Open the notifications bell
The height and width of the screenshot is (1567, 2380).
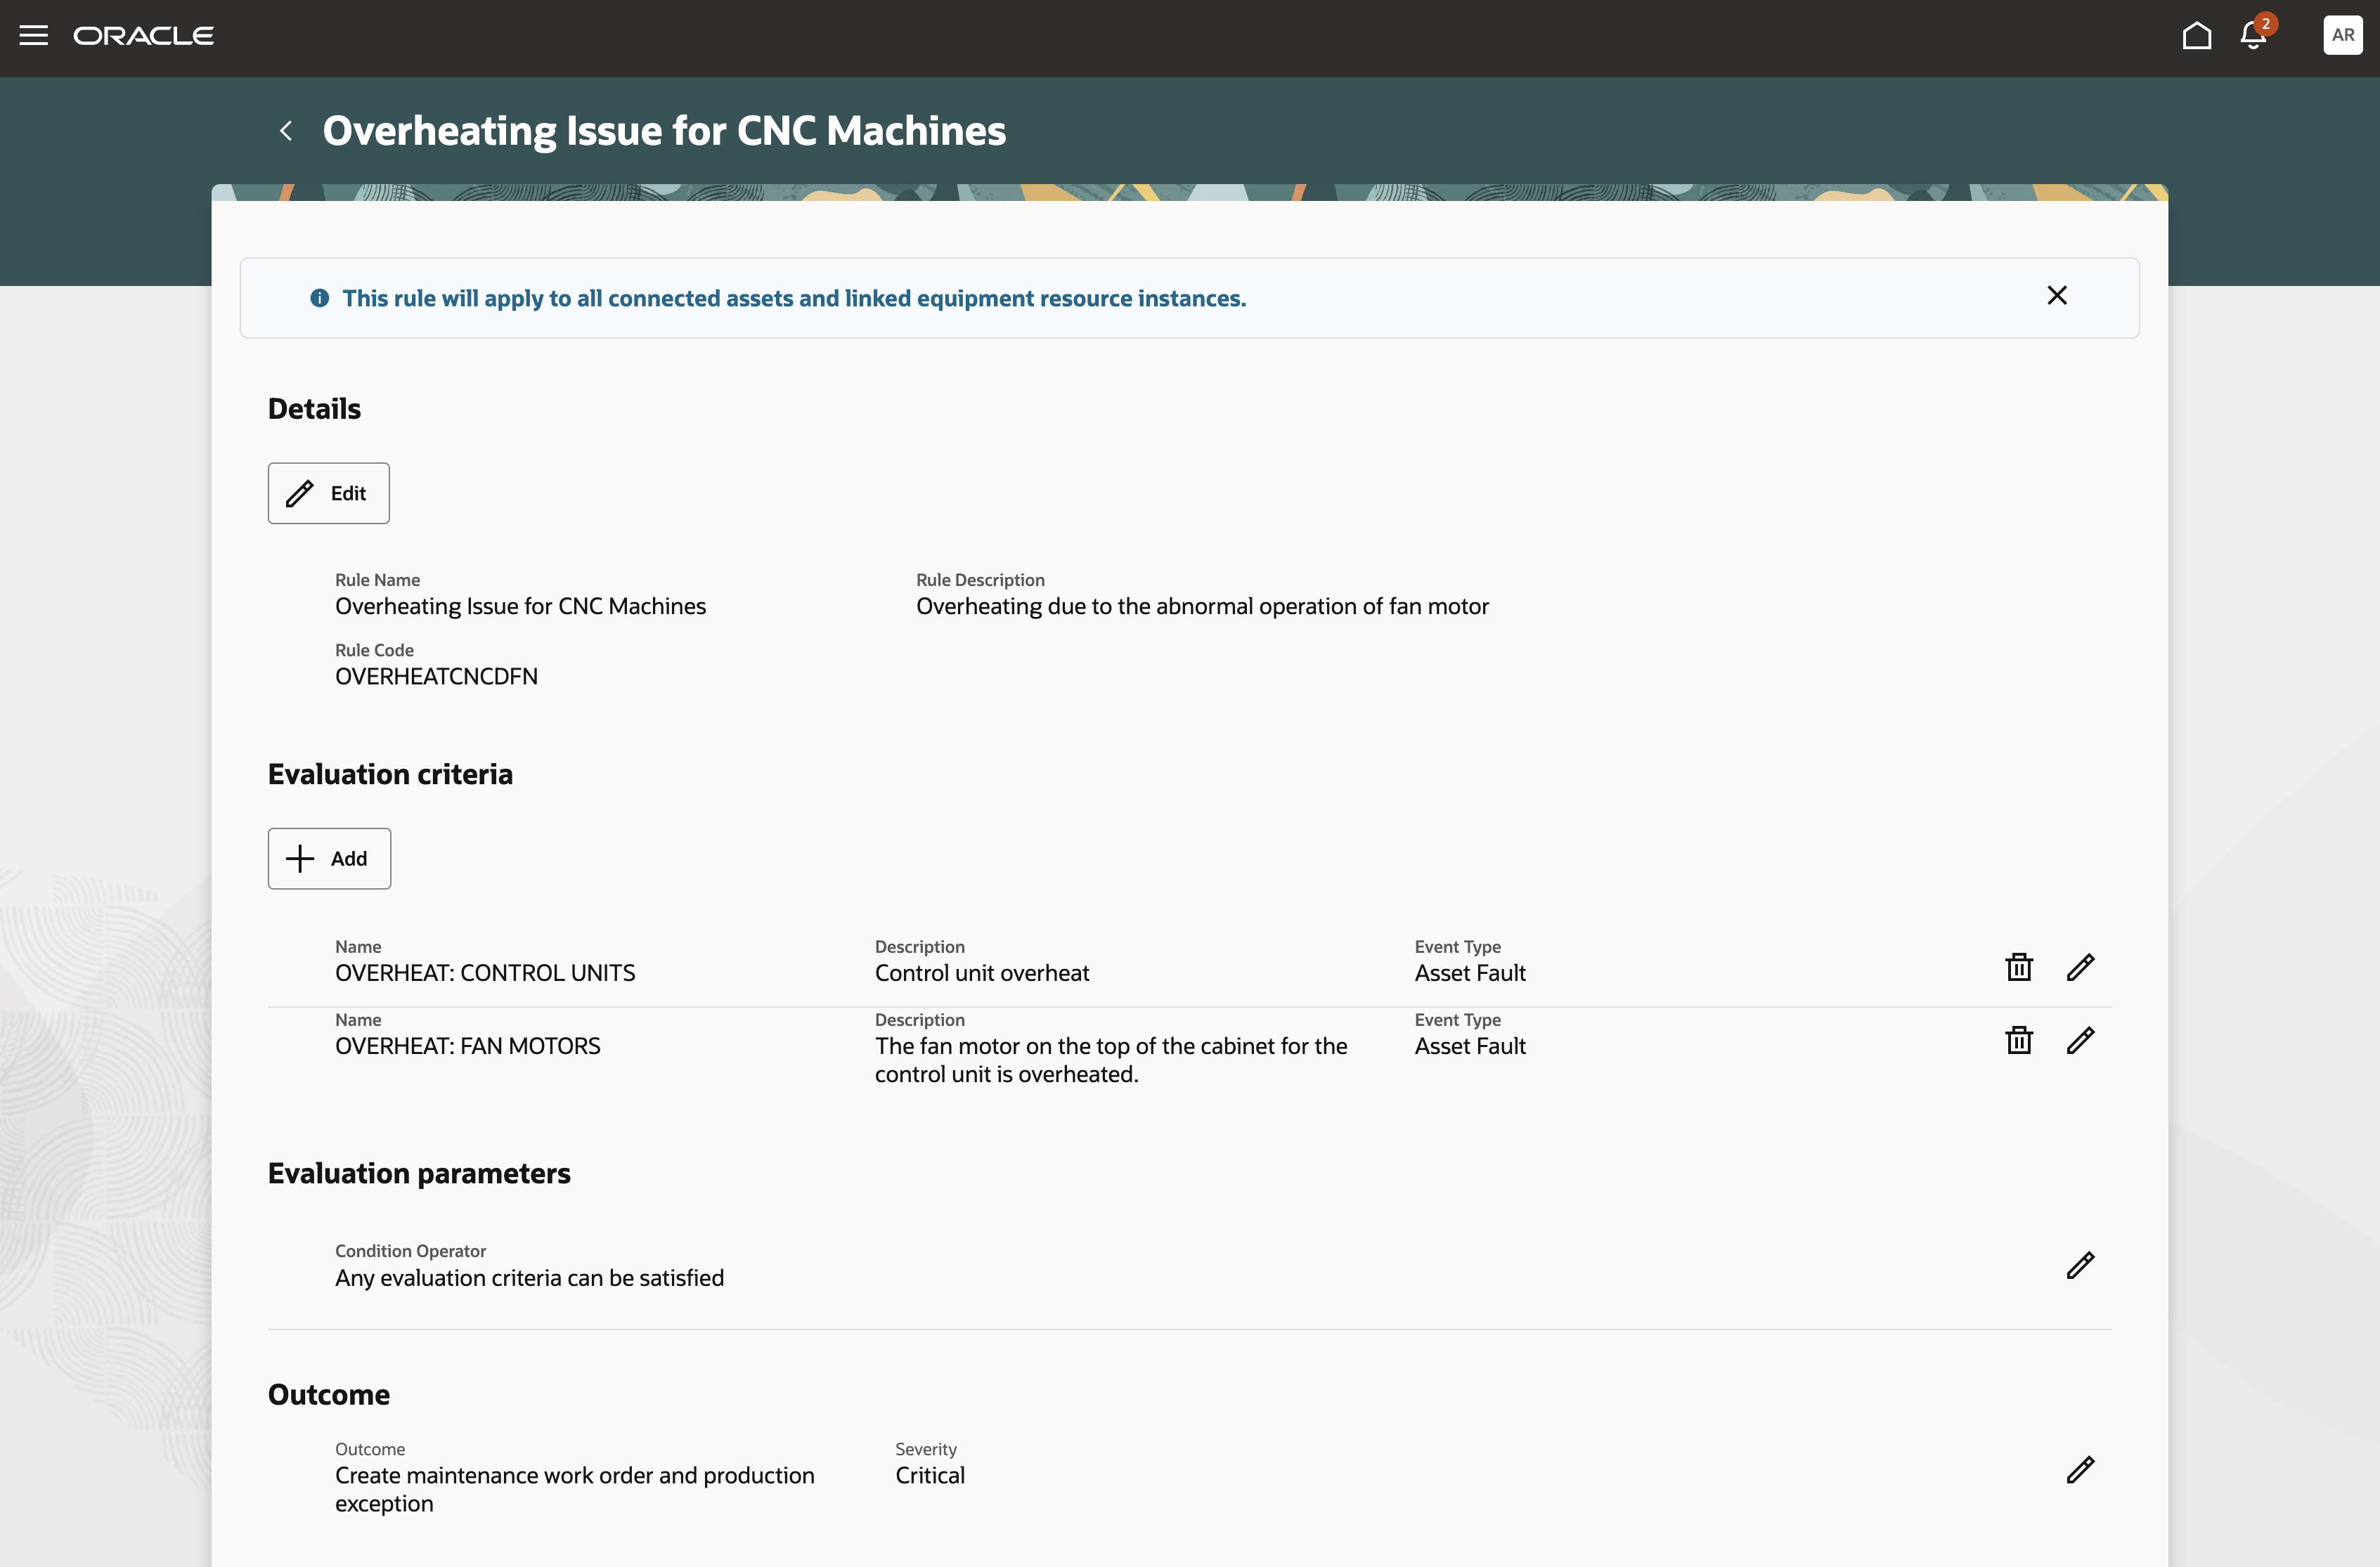click(2253, 36)
